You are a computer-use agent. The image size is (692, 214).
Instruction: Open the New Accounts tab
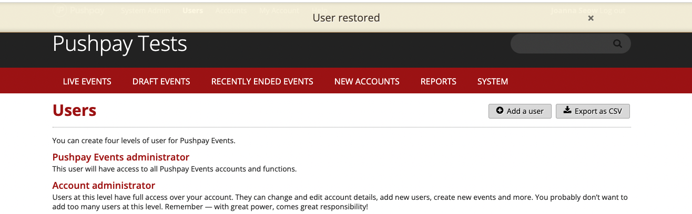[367, 81]
